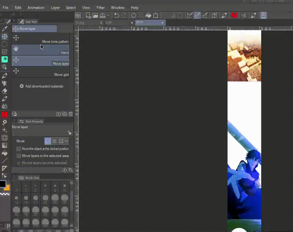Select the Eraser tool in the toolbox
Viewport: 293px width, 232px height.
5,91
